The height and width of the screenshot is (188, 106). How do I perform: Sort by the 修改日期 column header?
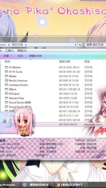pyautogui.click(x=64, y=62)
